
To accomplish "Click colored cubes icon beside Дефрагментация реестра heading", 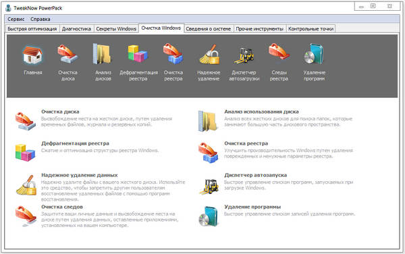I will pos(25,153).
